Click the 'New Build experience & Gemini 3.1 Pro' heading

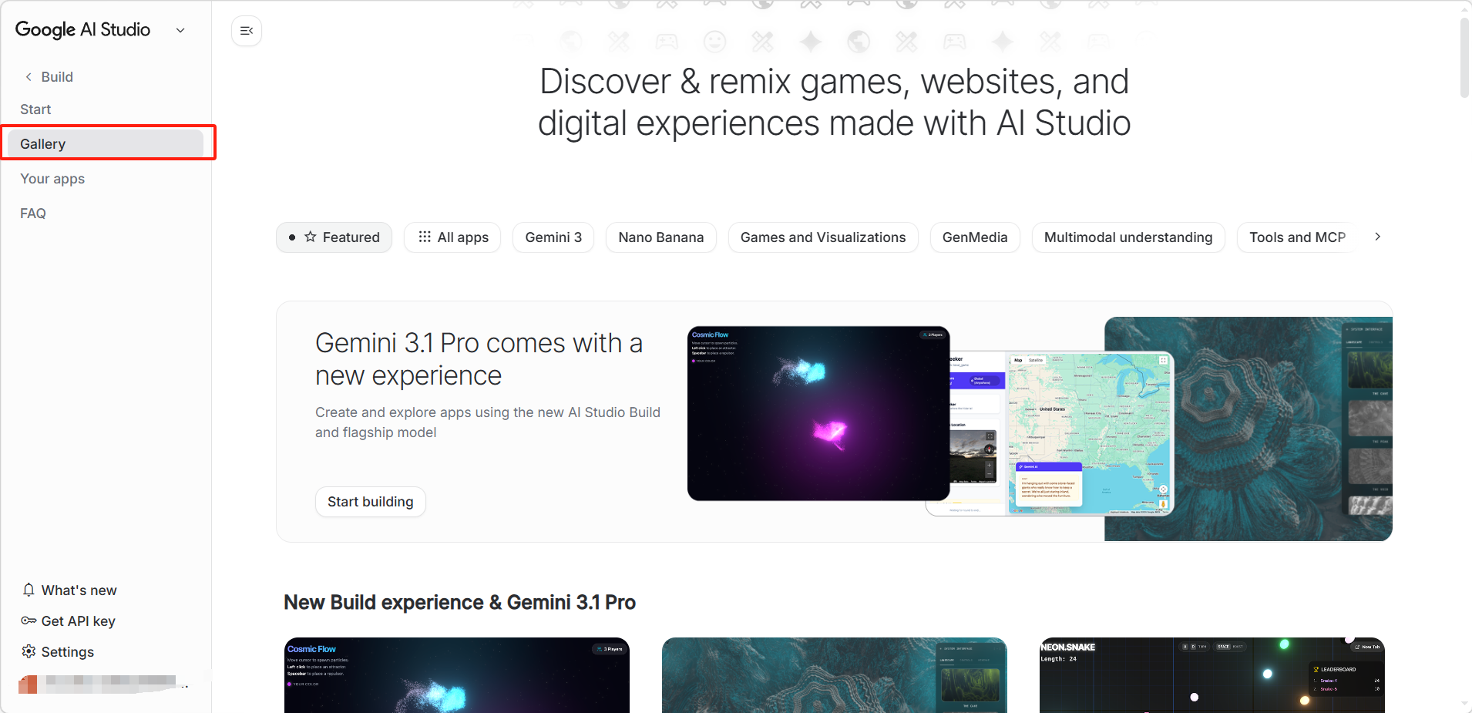pos(460,603)
